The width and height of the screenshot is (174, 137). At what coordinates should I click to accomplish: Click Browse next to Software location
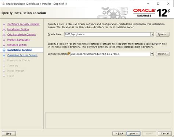(x=163, y=54)
